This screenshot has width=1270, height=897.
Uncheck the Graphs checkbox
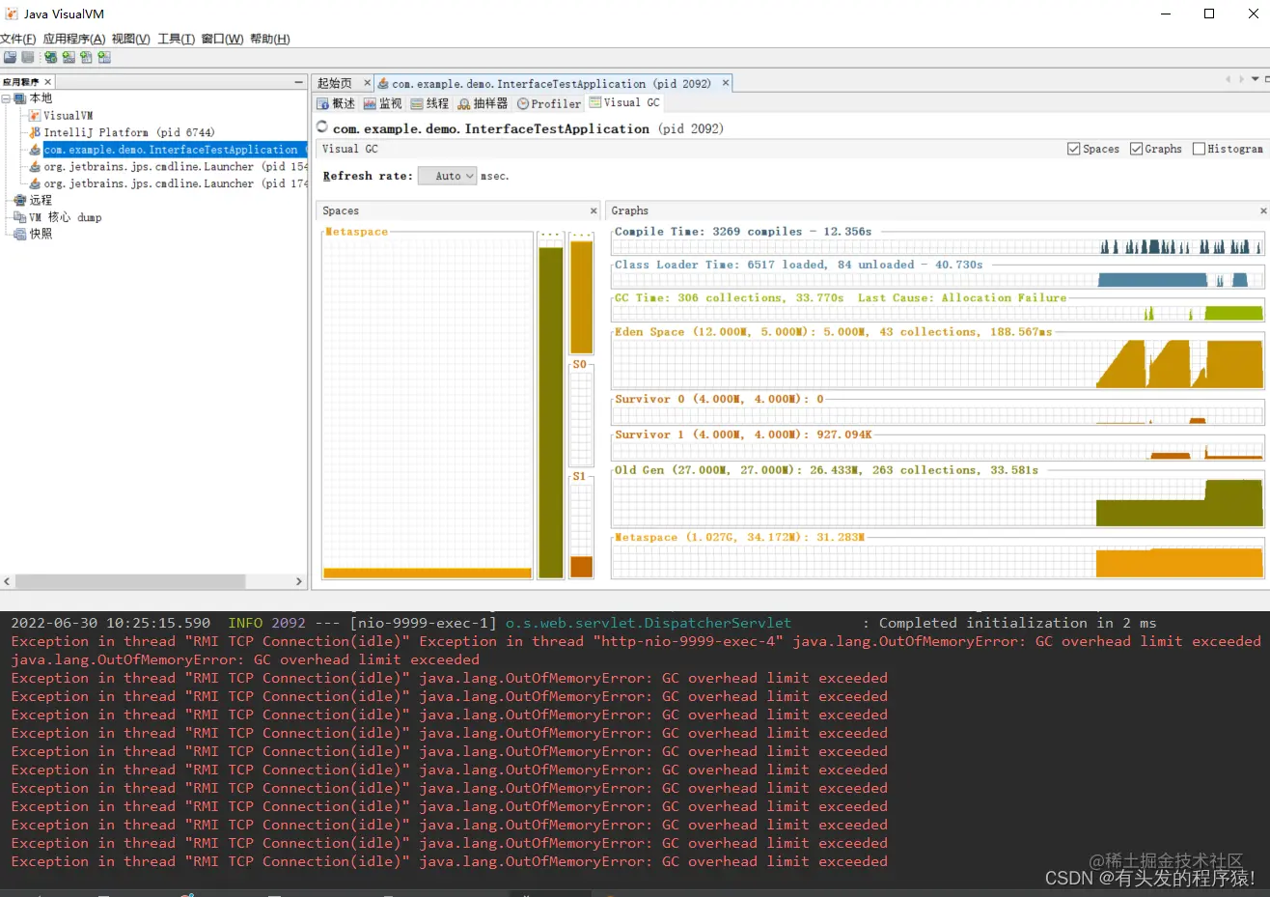[1136, 149]
